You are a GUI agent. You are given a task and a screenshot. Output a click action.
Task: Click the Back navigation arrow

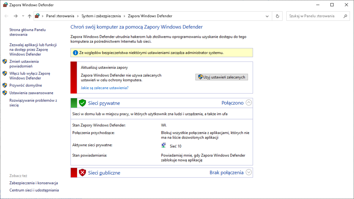click(x=6, y=16)
